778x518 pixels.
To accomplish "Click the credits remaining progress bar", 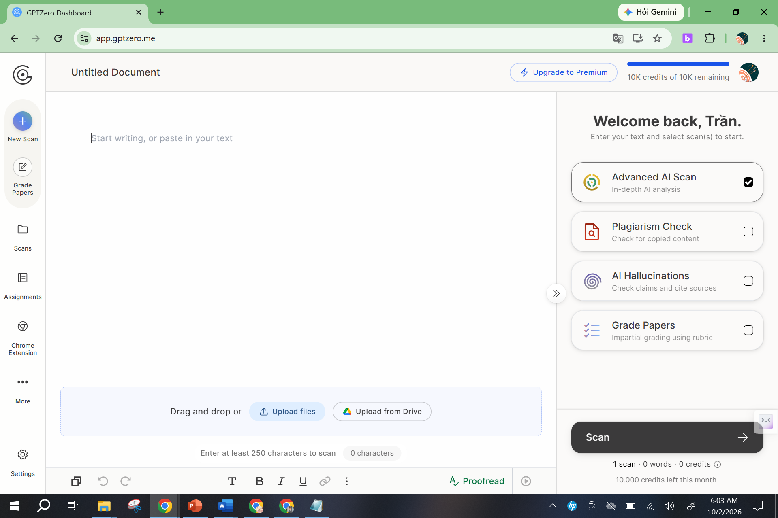I will point(678,64).
